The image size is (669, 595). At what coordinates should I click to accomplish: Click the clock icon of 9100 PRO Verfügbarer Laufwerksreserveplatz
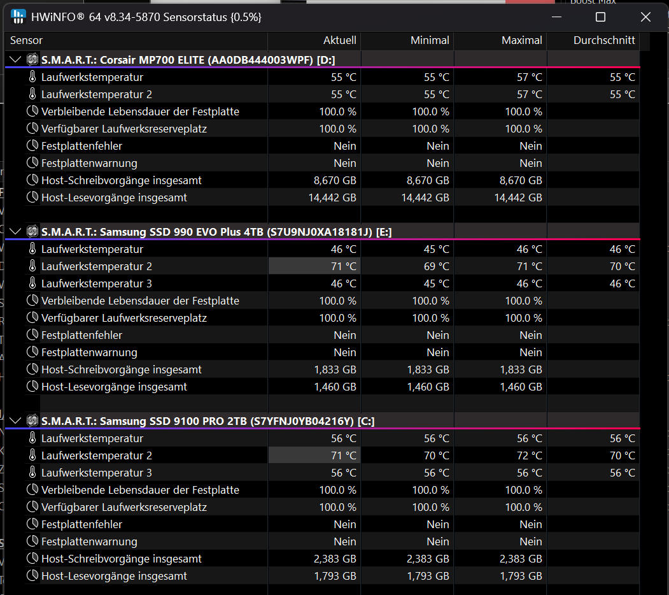(32, 507)
